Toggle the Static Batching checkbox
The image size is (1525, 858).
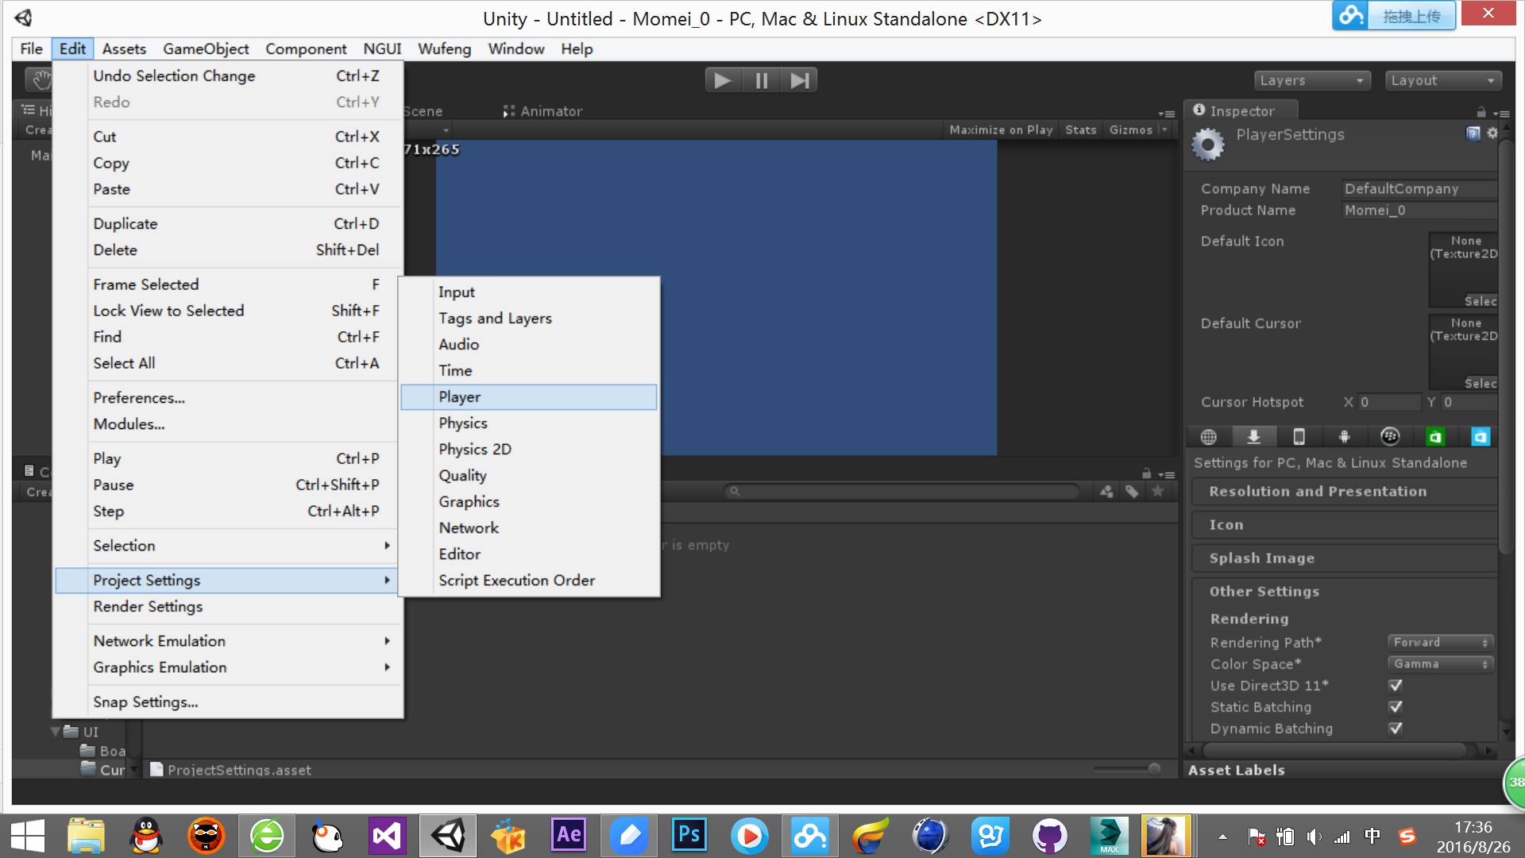[x=1396, y=706]
